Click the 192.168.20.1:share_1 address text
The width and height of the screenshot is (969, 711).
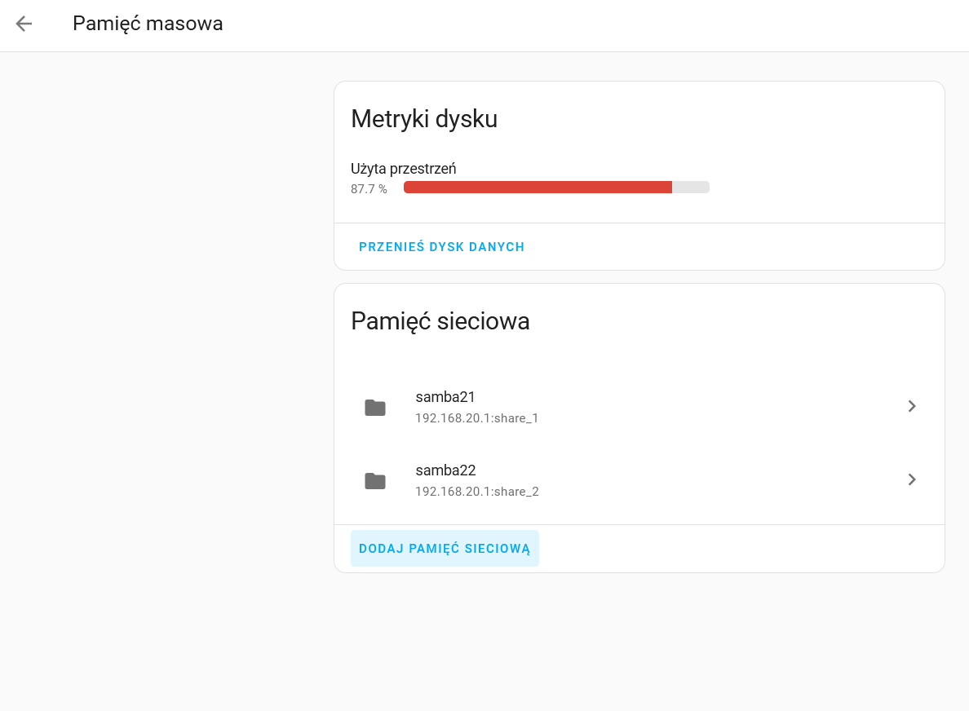[476, 418]
